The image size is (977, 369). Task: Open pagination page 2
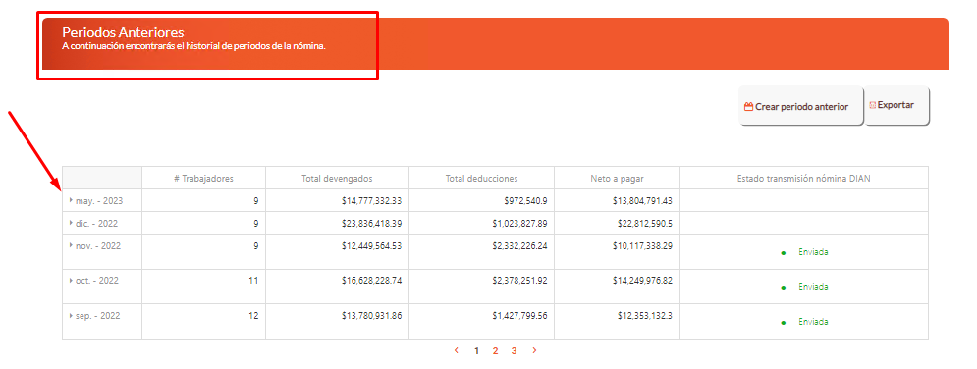pyautogui.click(x=495, y=351)
